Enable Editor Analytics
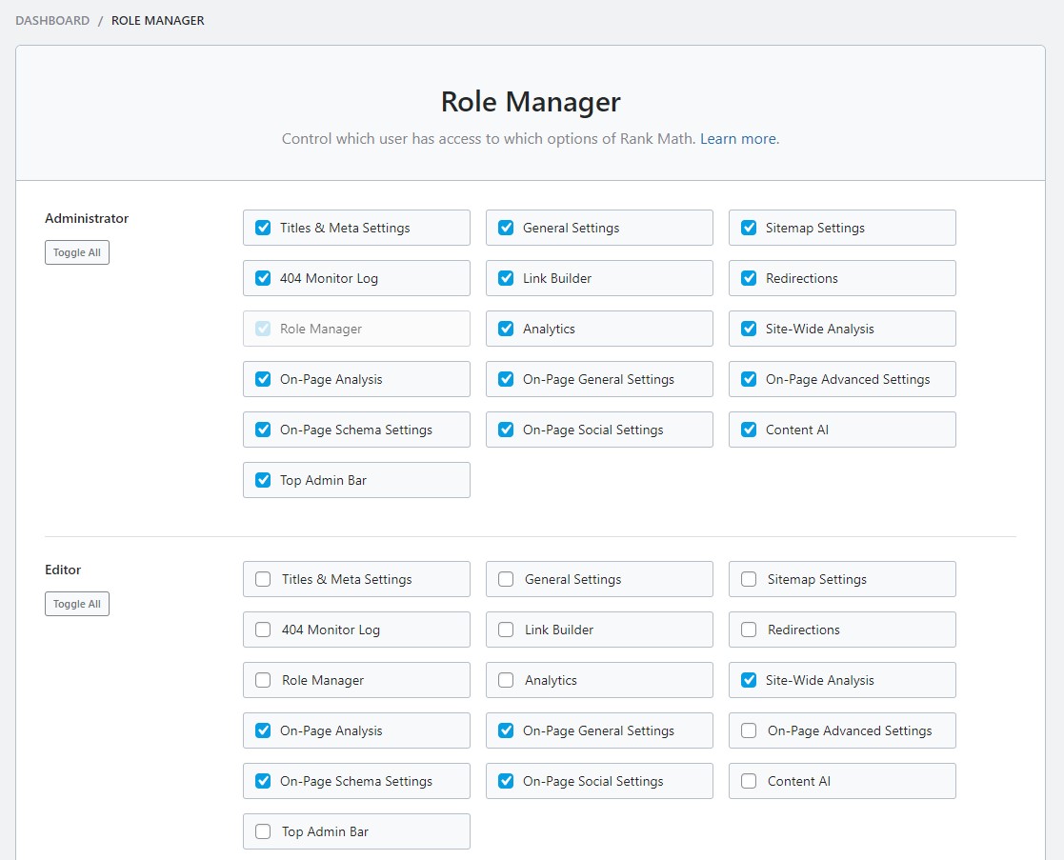1064x860 pixels. [x=506, y=680]
